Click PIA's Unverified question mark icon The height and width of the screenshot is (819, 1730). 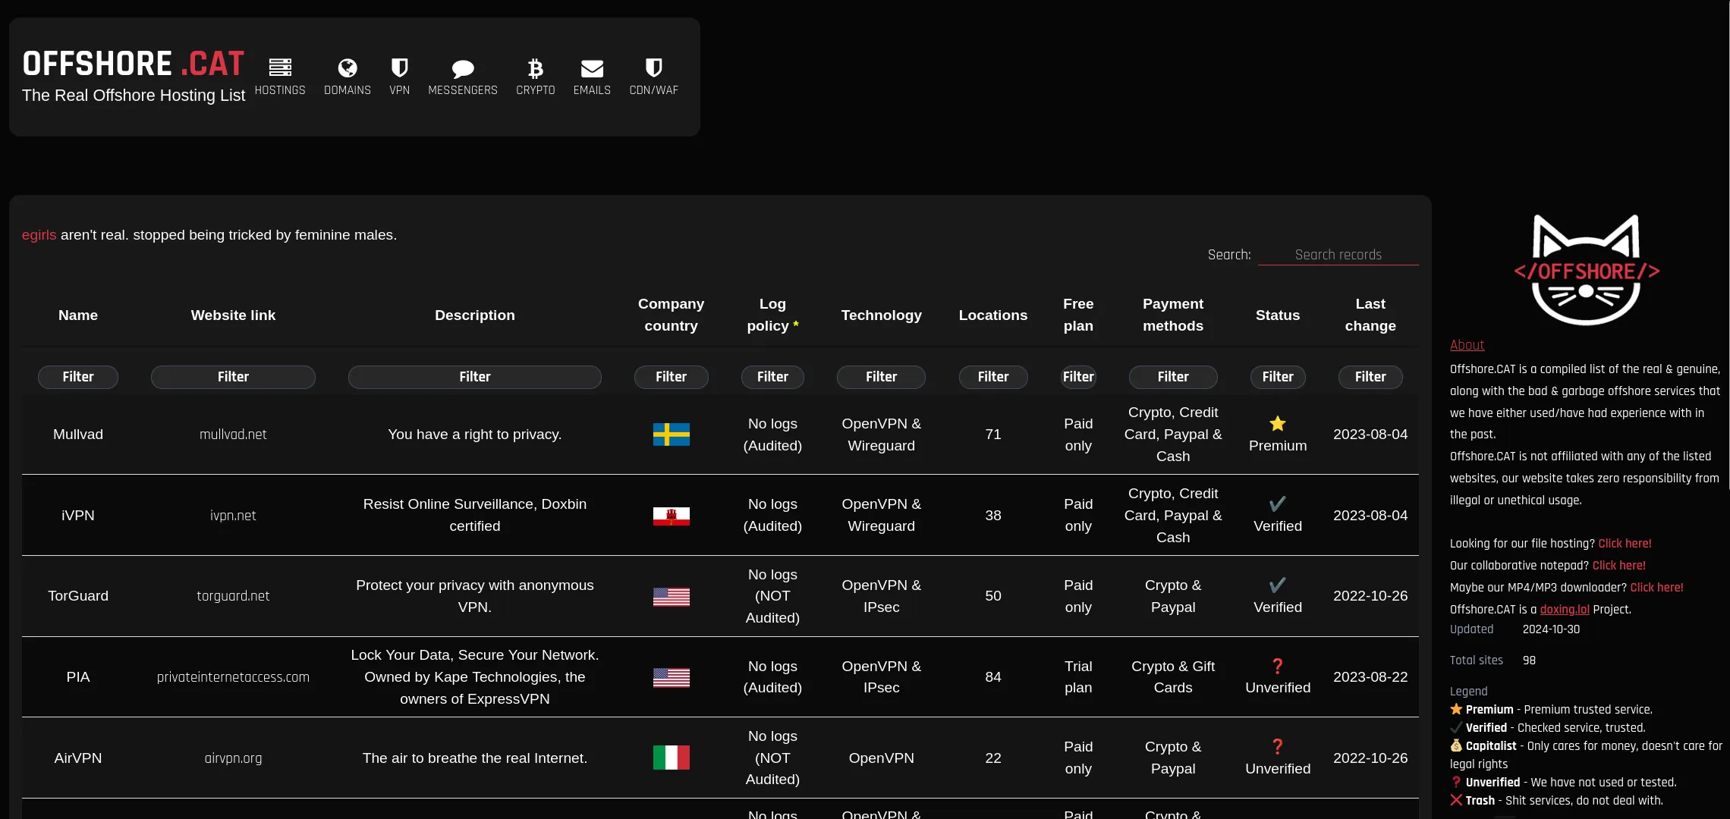click(1278, 666)
